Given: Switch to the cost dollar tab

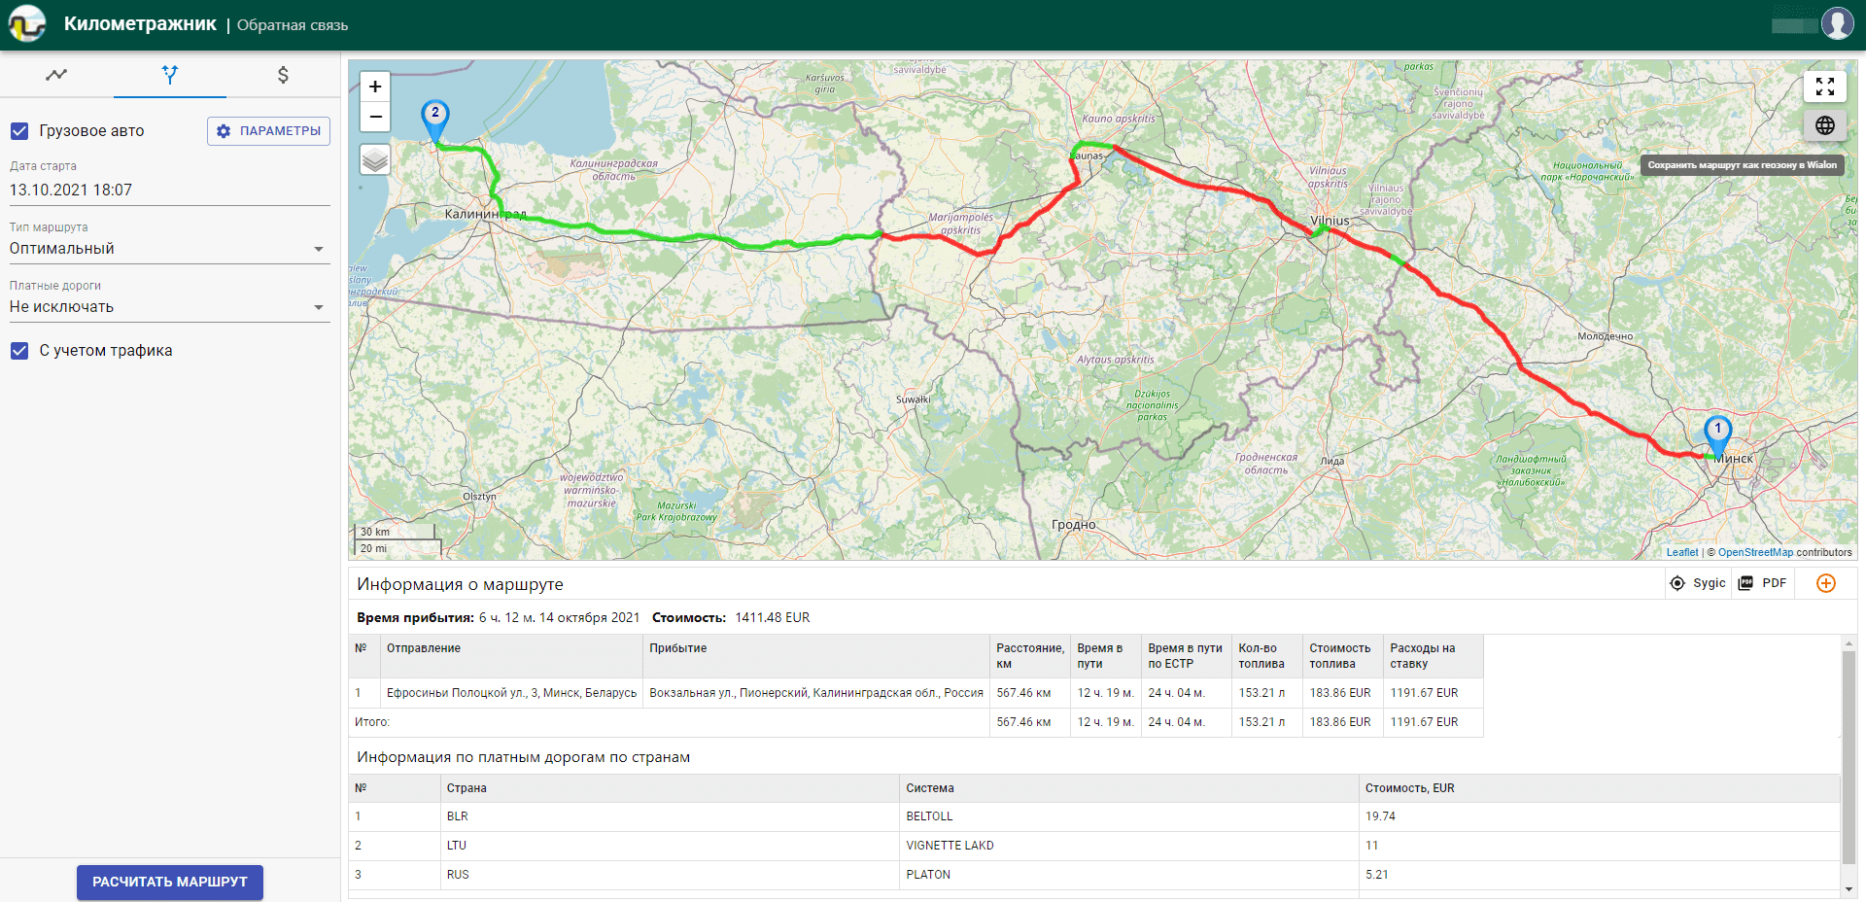Looking at the screenshot, I should (x=283, y=75).
